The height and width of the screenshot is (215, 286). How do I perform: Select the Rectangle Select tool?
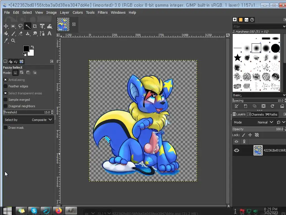[13, 26]
